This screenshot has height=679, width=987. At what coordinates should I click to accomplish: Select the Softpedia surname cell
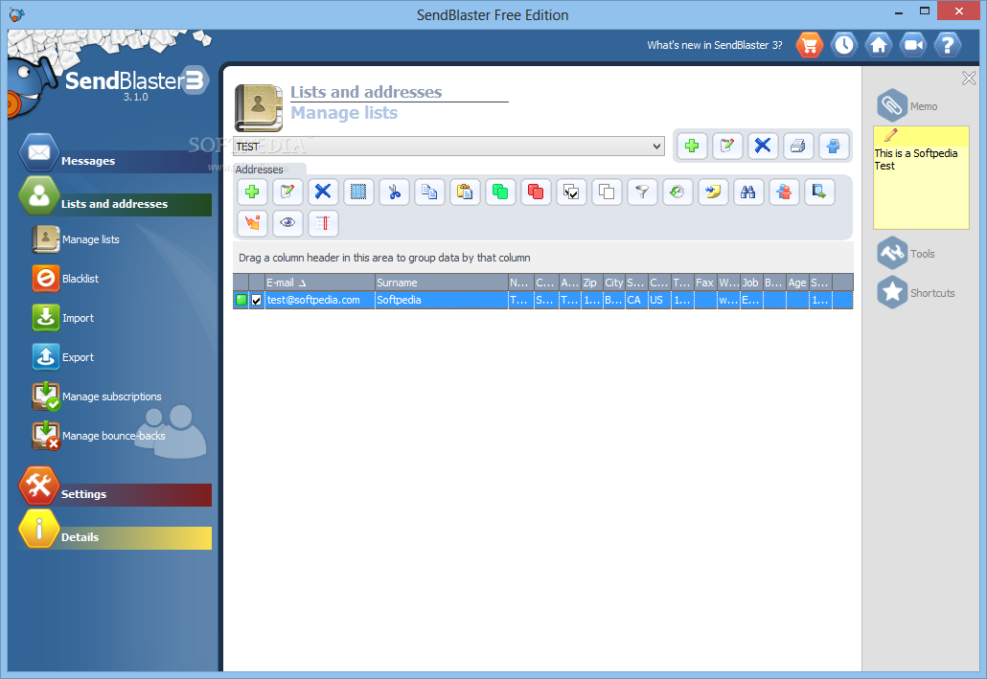click(x=441, y=300)
